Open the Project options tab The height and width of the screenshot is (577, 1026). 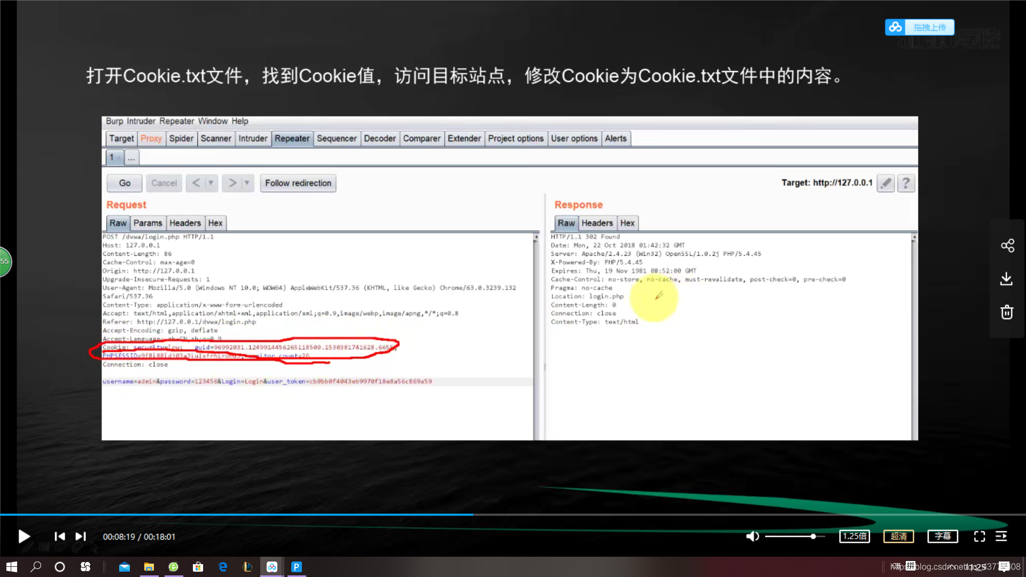(x=516, y=138)
